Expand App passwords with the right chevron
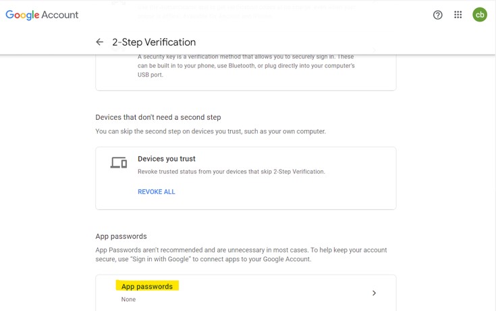 pyautogui.click(x=375, y=293)
